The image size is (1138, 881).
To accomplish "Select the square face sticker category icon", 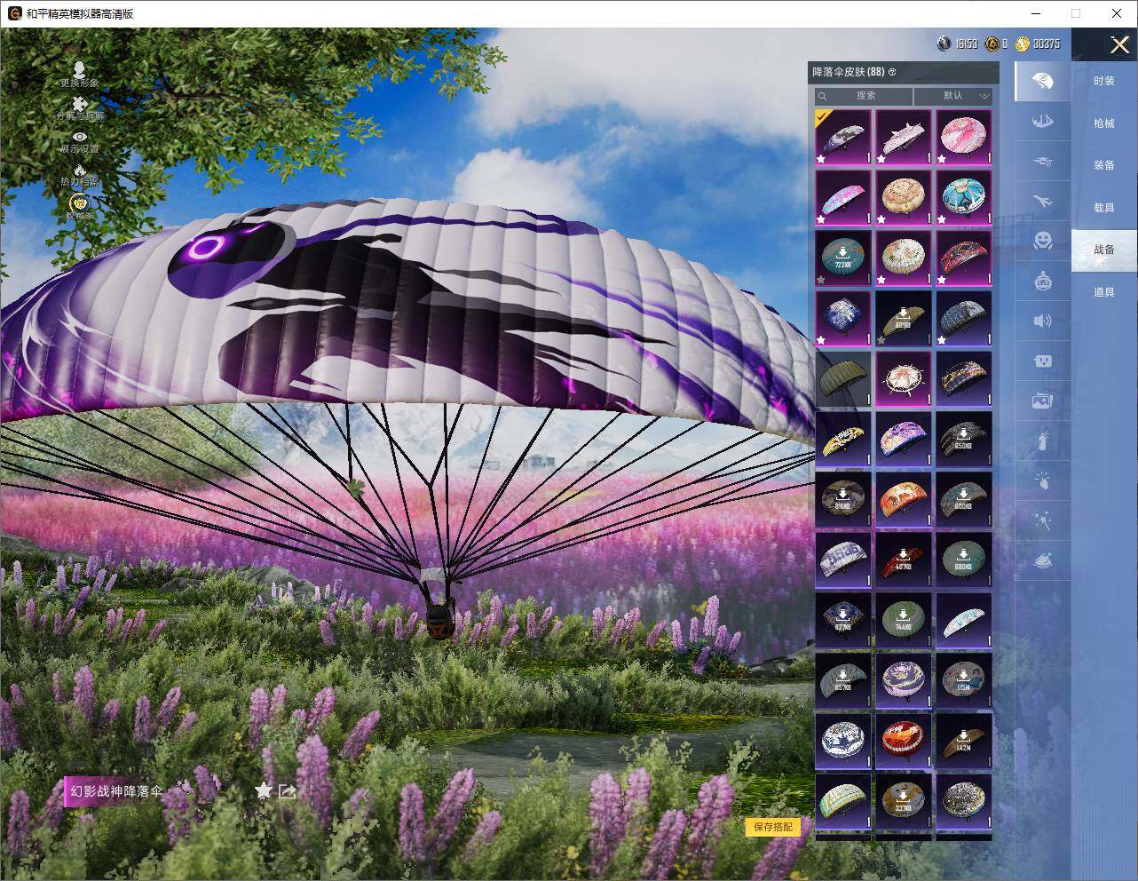I will (1043, 361).
